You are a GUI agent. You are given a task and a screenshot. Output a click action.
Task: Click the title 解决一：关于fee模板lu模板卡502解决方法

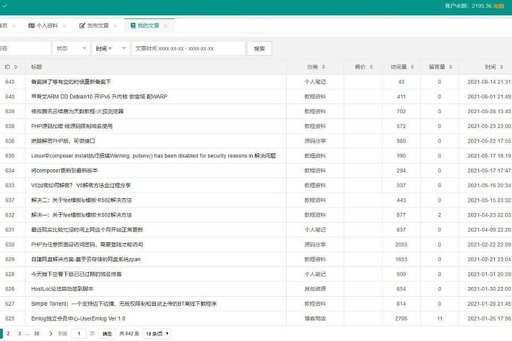(81, 215)
